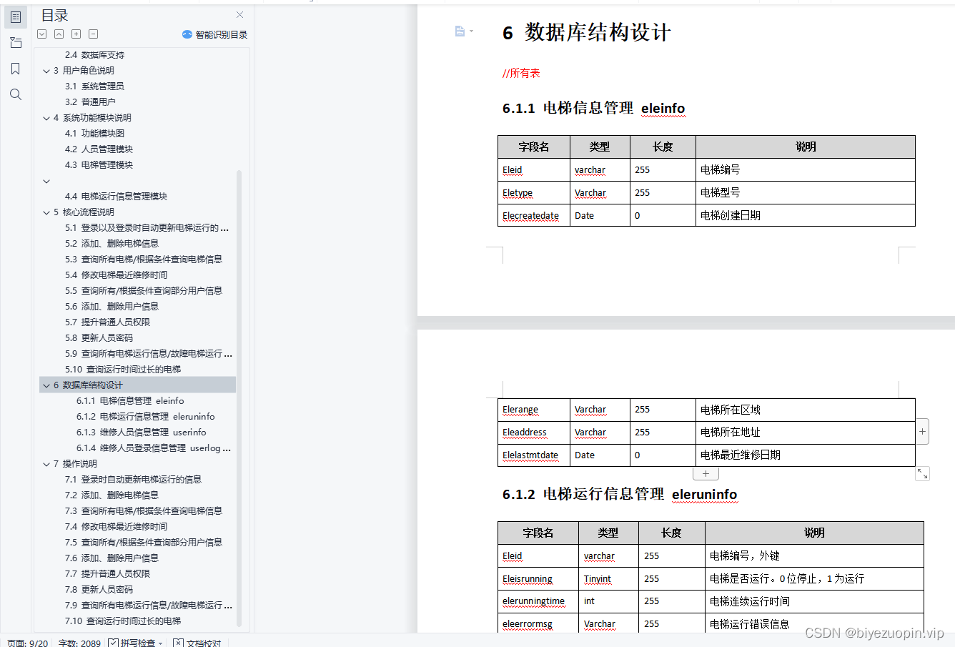Collapse the 5 核心流程说明 section
This screenshot has width=955, height=647.
pyautogui.click(x=46, y=212)
